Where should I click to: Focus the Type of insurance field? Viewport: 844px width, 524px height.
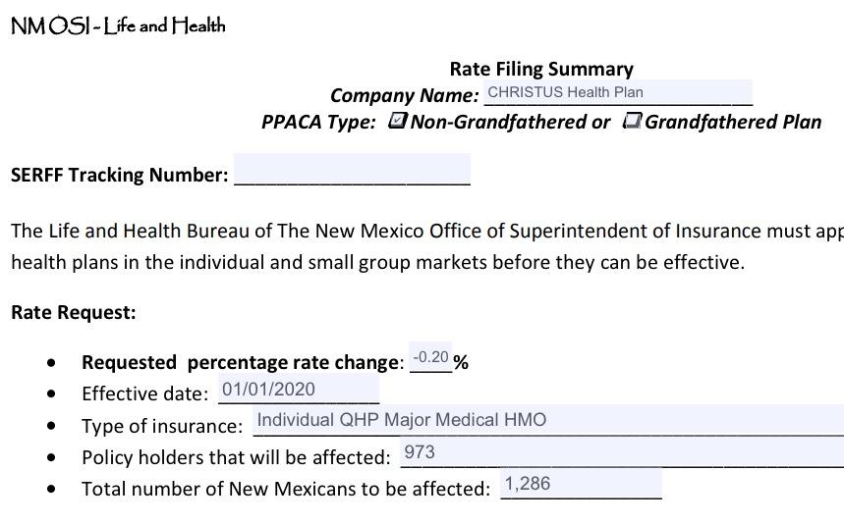tap(547, 420)
